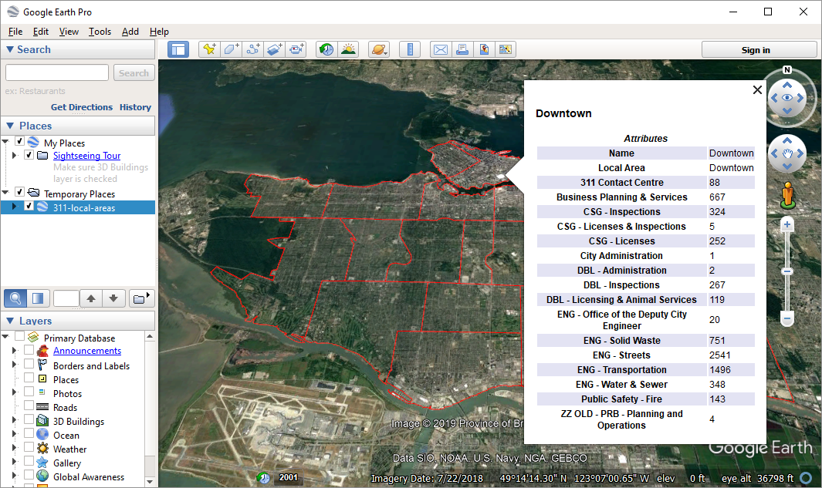Open the Help menu
This screenshot has width=822, height=488.
[159, 32]
